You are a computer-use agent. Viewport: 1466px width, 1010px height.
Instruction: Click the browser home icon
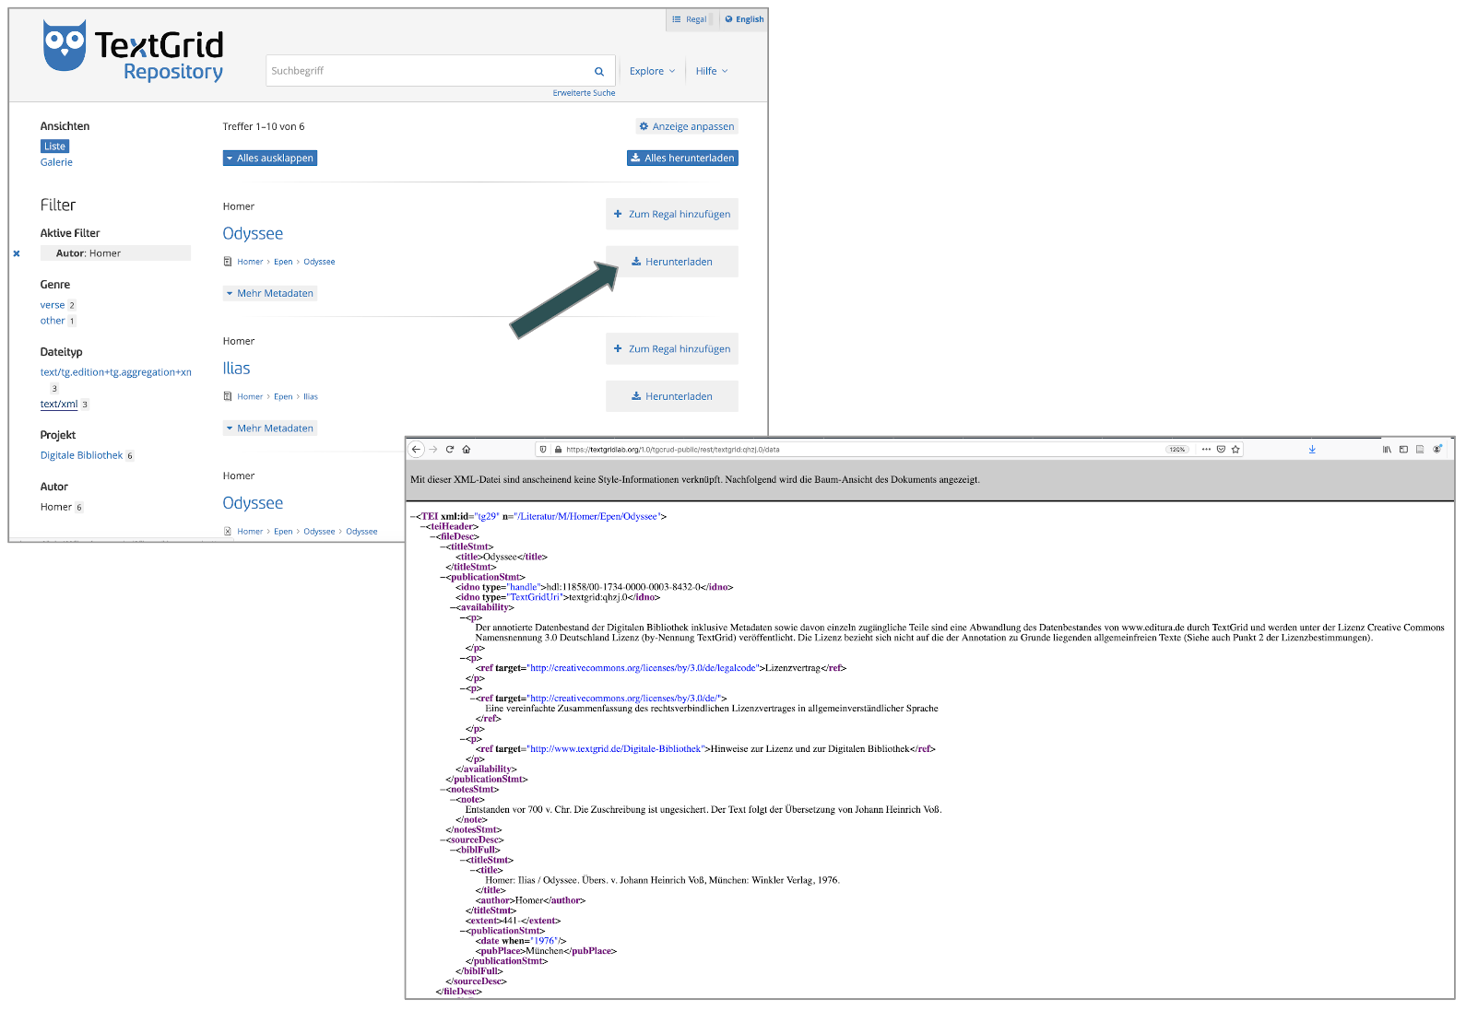(x=467, y=450)
